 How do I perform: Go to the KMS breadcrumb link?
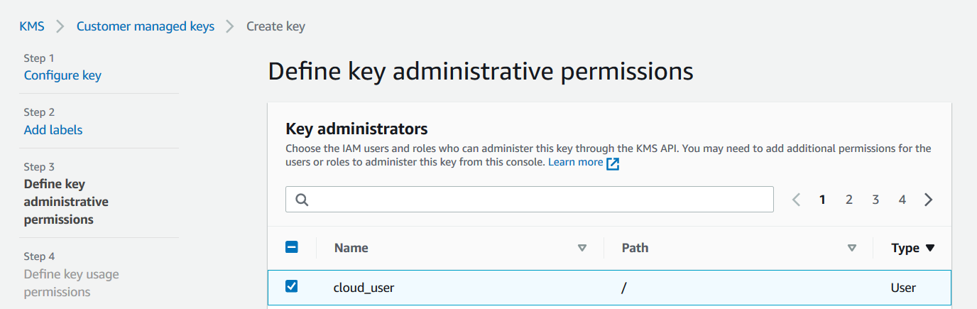click(x=32, y=26)
